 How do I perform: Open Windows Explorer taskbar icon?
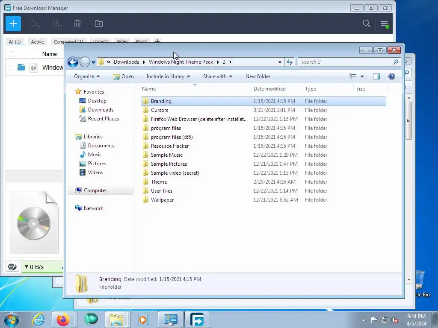click(x=116, y=319)
